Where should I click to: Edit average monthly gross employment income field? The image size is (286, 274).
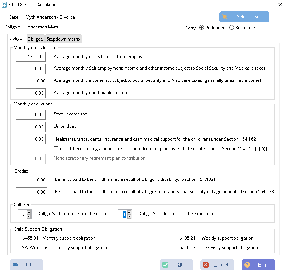[x=31, y=57]
